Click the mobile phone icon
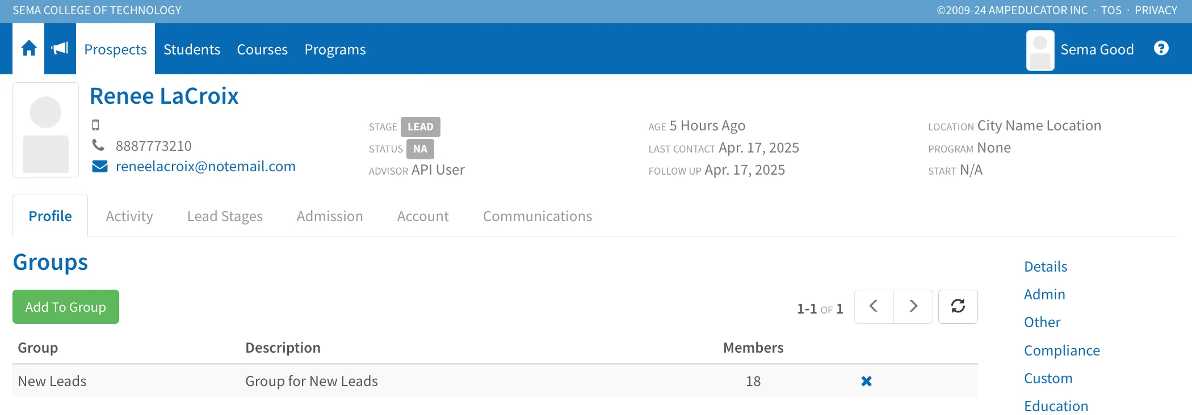This screenshot has height=415, width=1192. 95,125
